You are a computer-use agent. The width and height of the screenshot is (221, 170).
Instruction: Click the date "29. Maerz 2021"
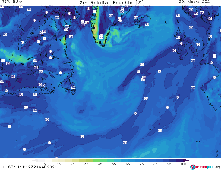tap(195, 2)
